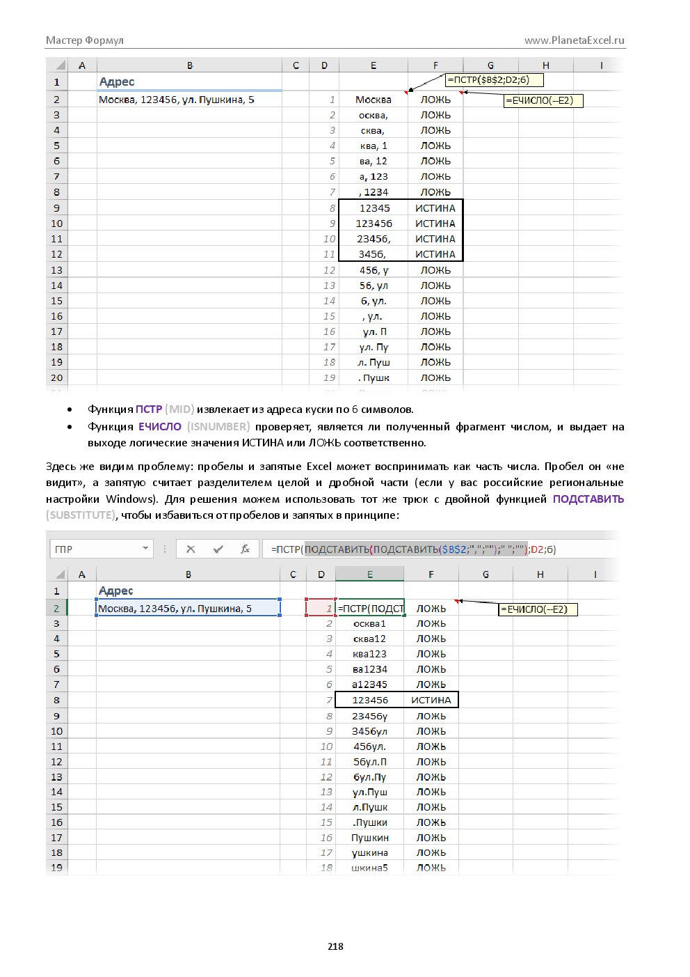Click the Адрес header cell in lower sheet
Viewport: 690px width, 977px height.
tap(188, 591)
